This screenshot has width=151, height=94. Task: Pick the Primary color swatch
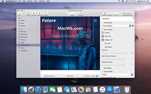103,33
